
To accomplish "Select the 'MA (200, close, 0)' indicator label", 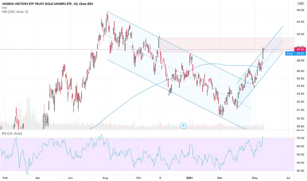I will pos(15,12).
